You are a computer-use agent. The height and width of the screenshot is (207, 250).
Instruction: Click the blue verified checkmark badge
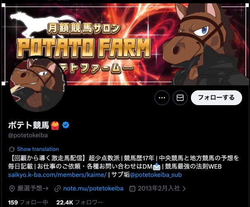[x=66, y=125]
